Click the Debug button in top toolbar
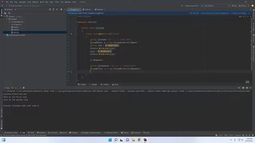The width and height of the screenshot is (255, 143). [x=242, y=6]
